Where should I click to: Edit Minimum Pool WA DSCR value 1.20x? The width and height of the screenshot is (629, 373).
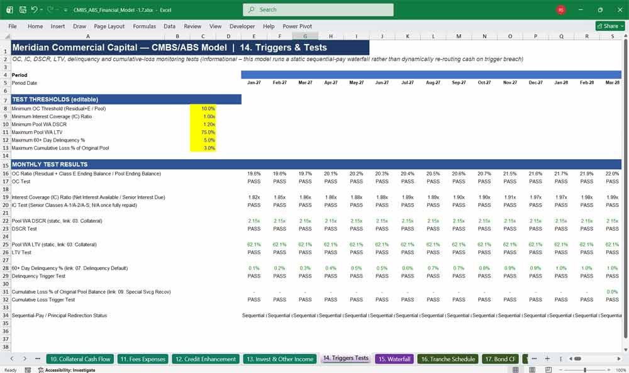203,125
